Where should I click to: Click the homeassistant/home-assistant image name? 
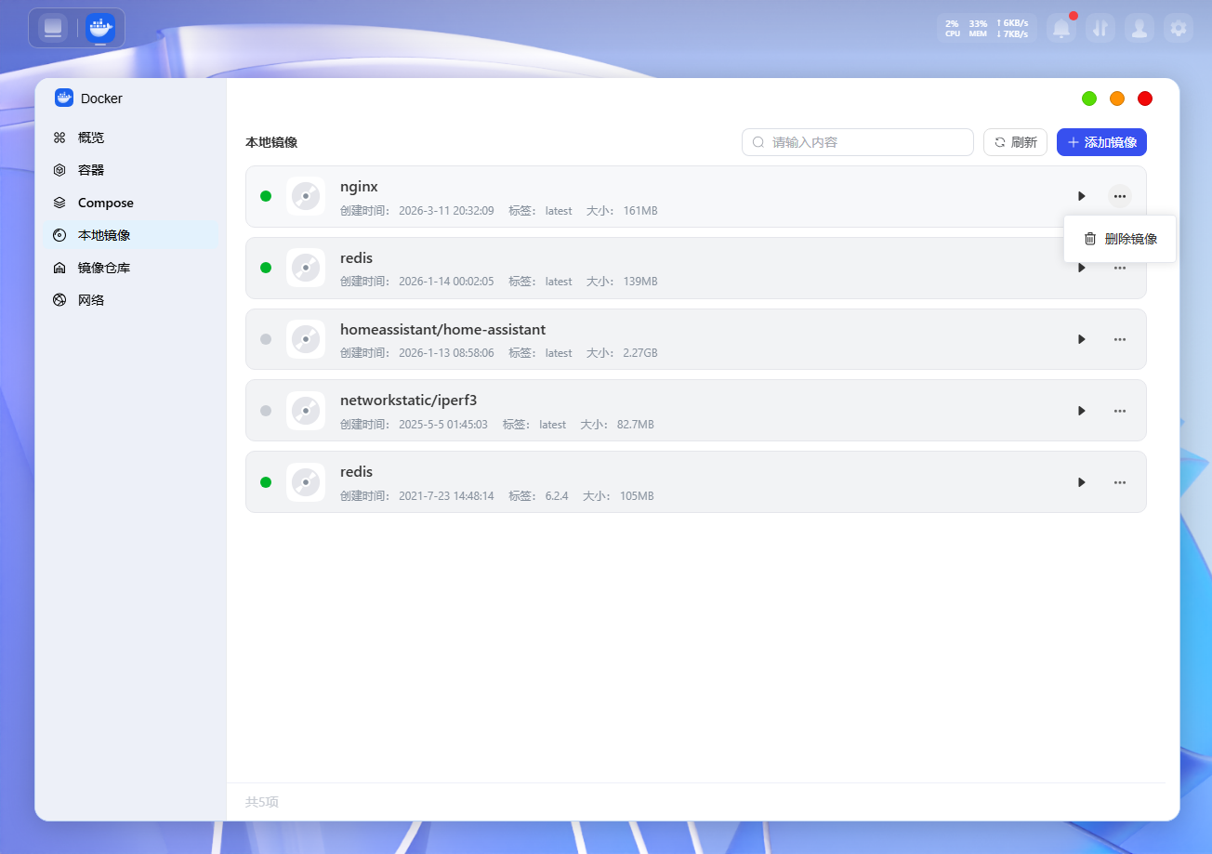point(442,329)
